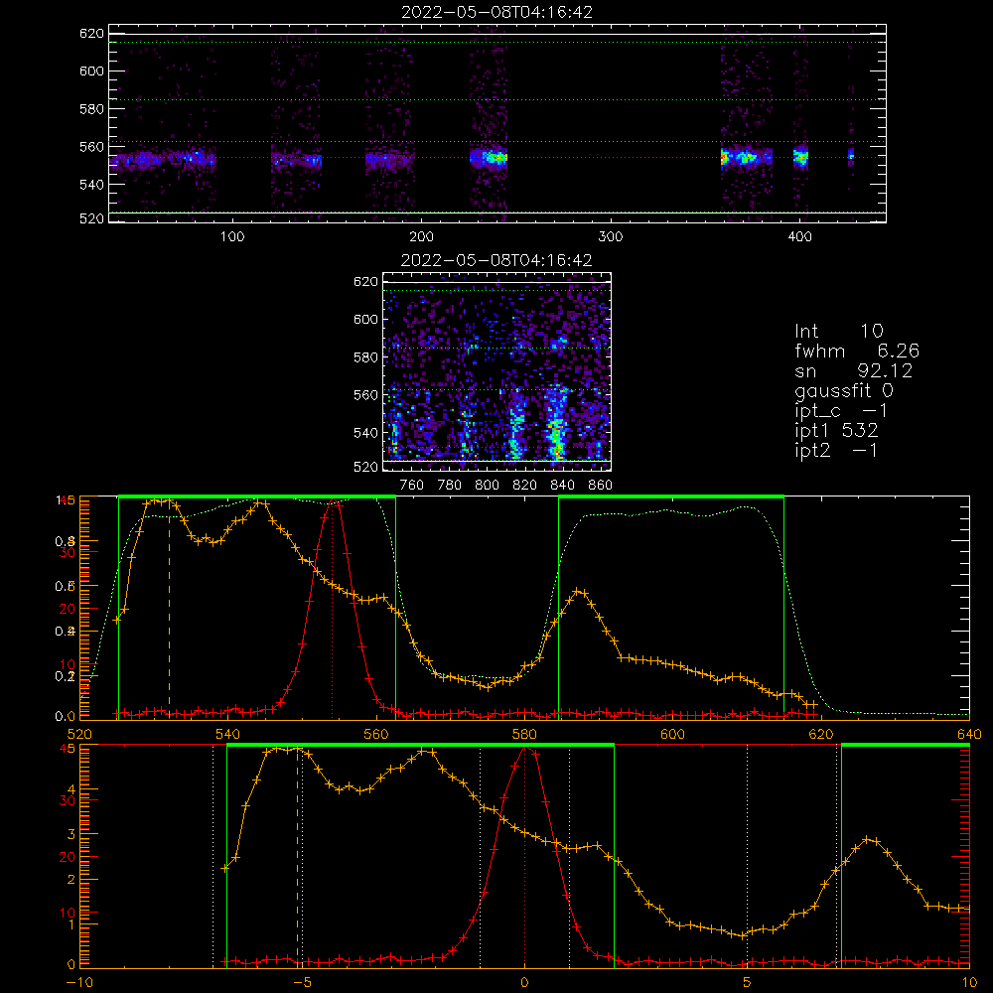The height and width of the screenshot is (993, 993).
Task: Click the 0 label under bottom plot's red peak
Action: coord(524,983)
